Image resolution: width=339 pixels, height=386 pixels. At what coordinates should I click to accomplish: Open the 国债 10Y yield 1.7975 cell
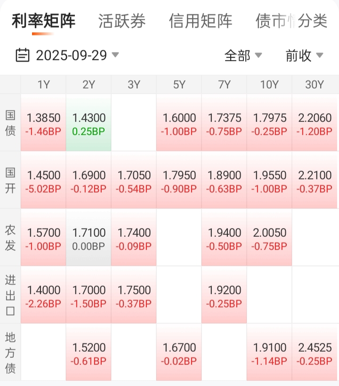coord(269,122)
